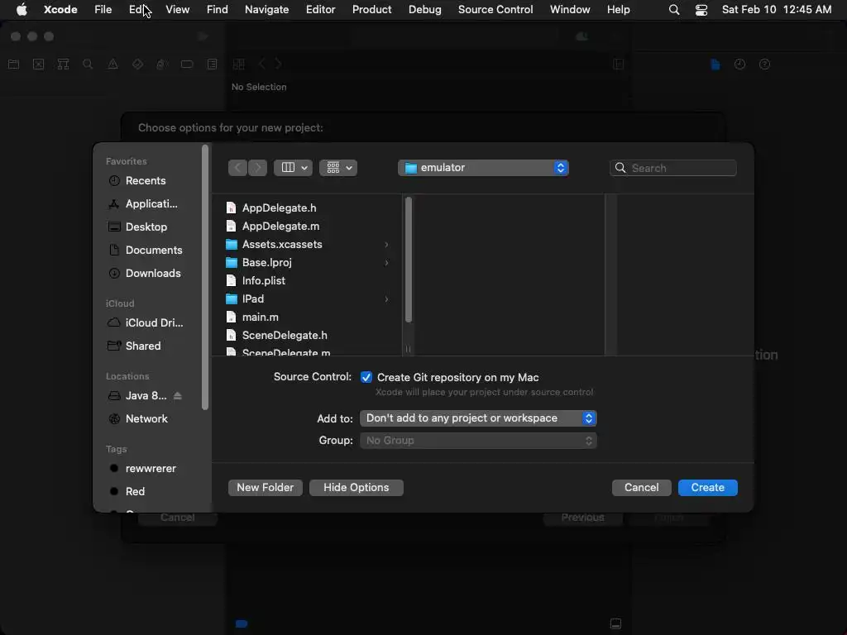Open the Product menu
The height and width of the screenshot is (635, 847).
click(371, 9)
